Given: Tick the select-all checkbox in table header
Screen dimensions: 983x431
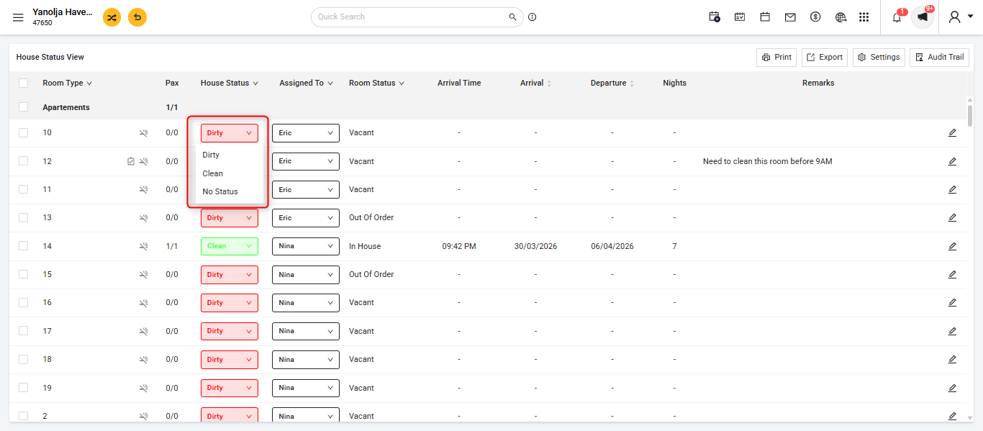Looking at the screenshot, I should [x=24, y=83].
